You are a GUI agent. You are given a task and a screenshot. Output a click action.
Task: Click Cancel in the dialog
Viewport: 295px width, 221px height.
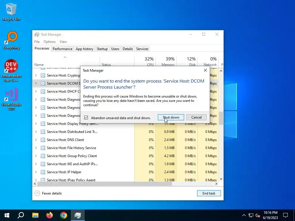[196, 117]
